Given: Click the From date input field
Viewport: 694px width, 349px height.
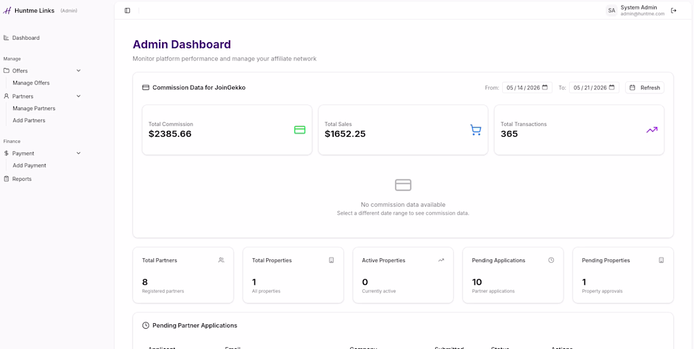Looking at the screenshot, I should 527,88.
